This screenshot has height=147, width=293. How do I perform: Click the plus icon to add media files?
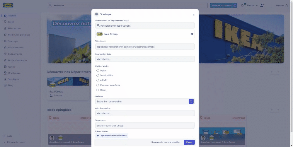[98, 136]
